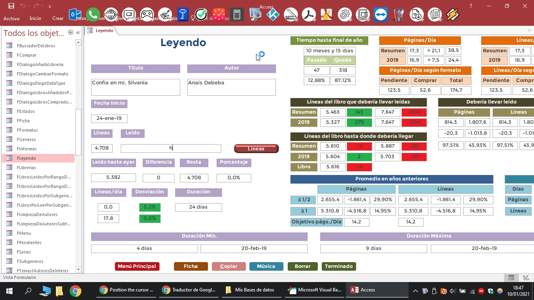Screen dimensions: 534x300
Task: Switch to Form View in status bar
Action: click(x=511, y=278)
